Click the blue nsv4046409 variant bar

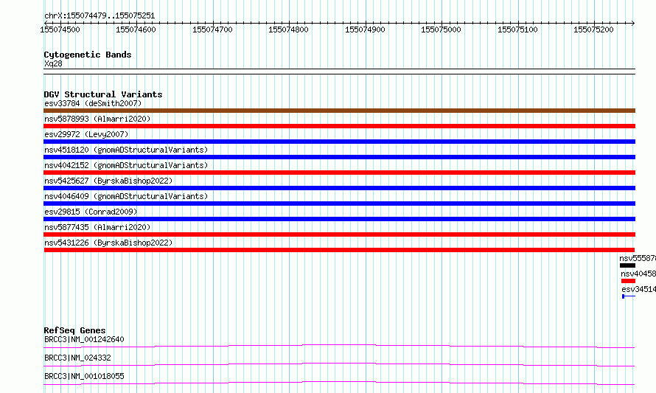click(339, 204)
